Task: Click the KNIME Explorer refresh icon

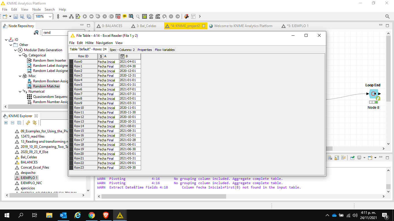Action: (28, 123)
